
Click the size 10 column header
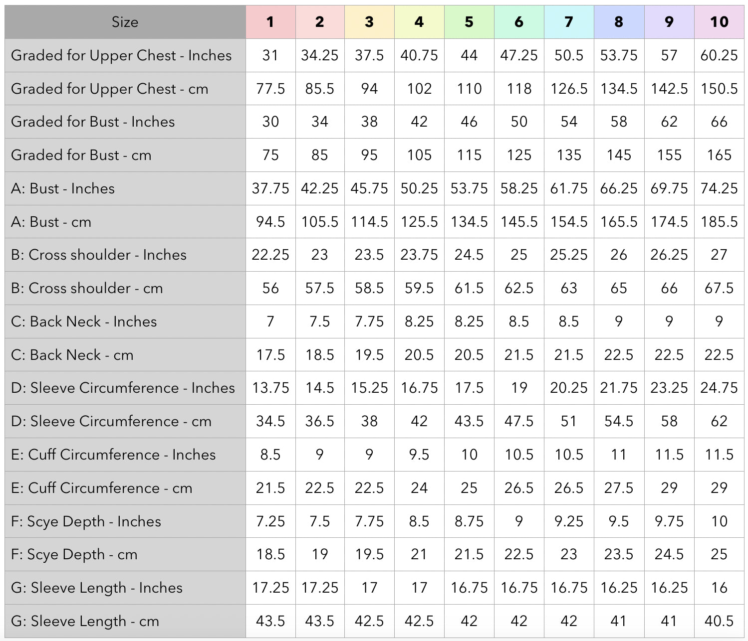[719, 22]
